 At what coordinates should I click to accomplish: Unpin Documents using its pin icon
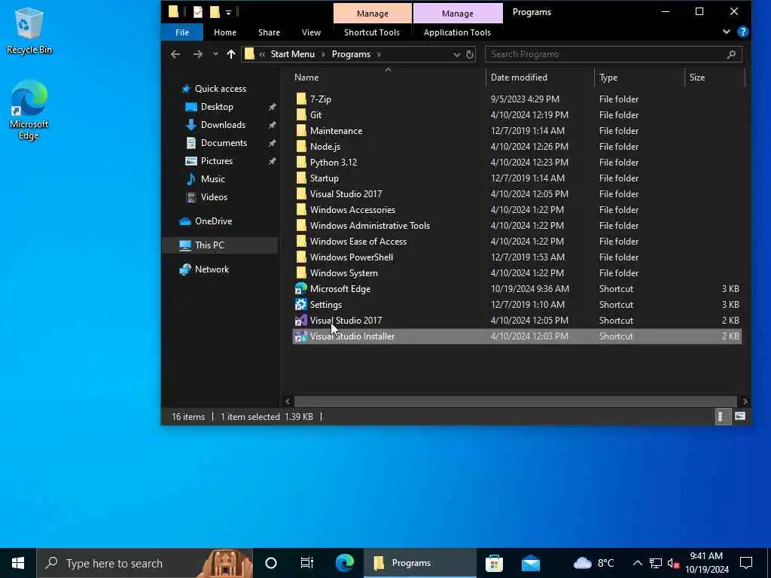[x=272, y=144]
